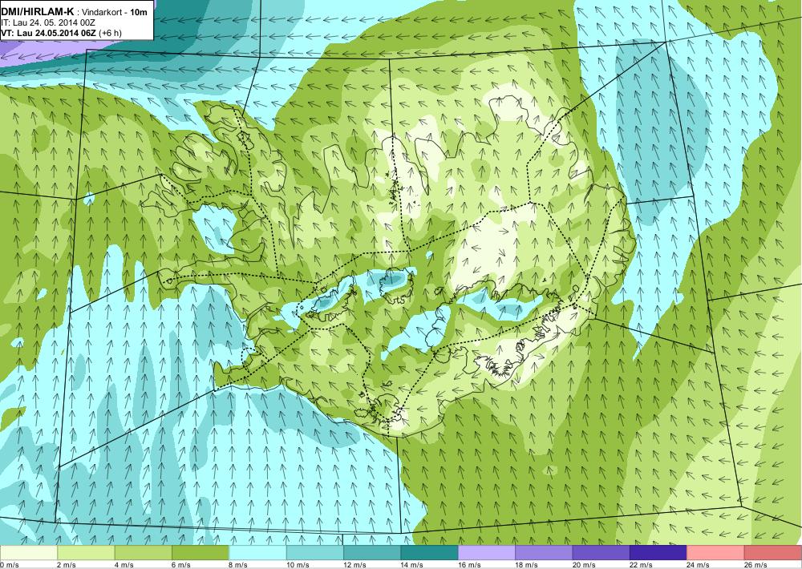Click the purple legend swatch between 18 and 20 m/s
This screenshot has width=802, height=569.
545,553
